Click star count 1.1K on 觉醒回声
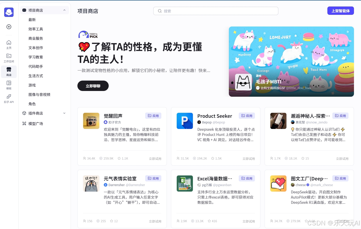The image size is (361, 229). (x=123, y=158)
